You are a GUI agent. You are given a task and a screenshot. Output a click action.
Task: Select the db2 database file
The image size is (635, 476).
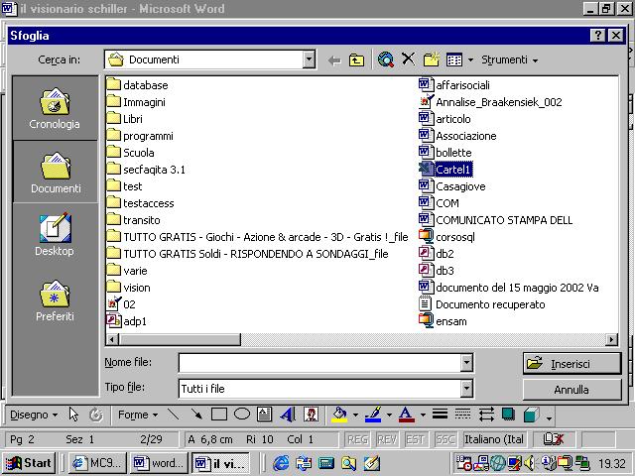tap(437, 254)
